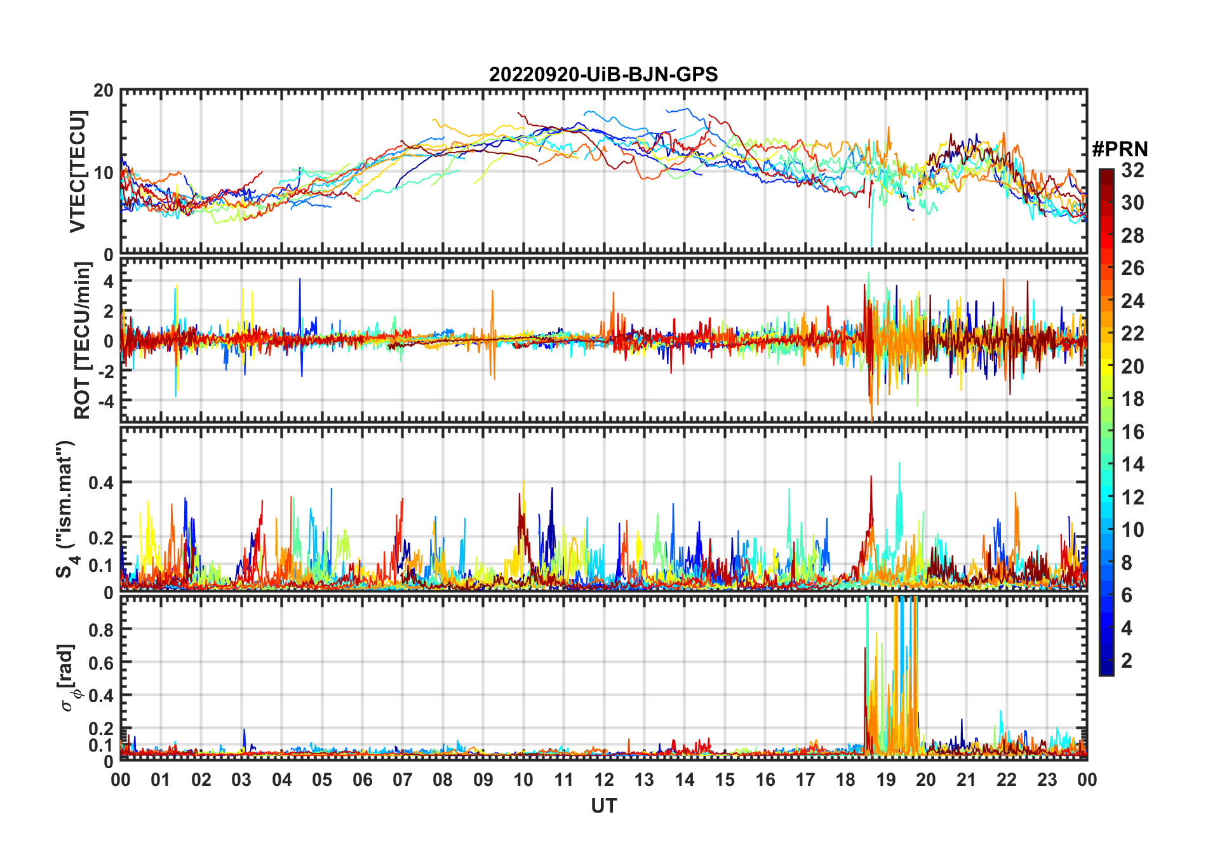Select colorbar tick label "30"
1208x845 pixels.
point(1132,203)
